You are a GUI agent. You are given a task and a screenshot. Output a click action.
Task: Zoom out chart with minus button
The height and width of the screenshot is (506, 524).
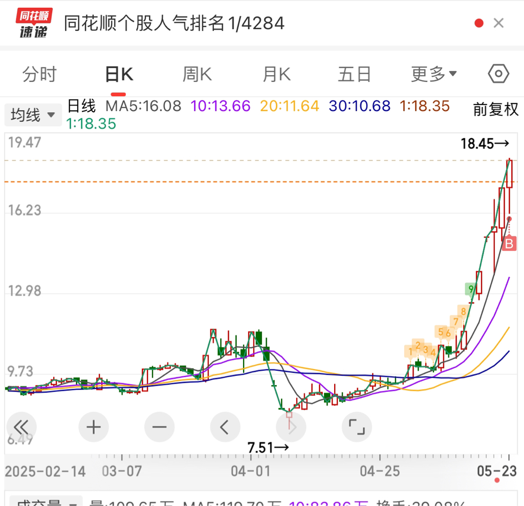[160, 427]
